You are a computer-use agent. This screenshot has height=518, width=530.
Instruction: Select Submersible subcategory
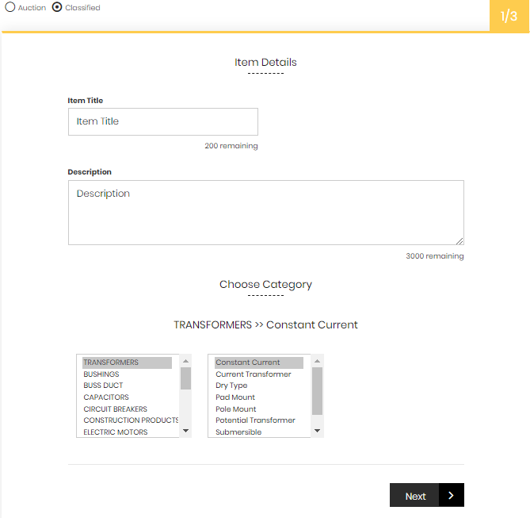259,432
